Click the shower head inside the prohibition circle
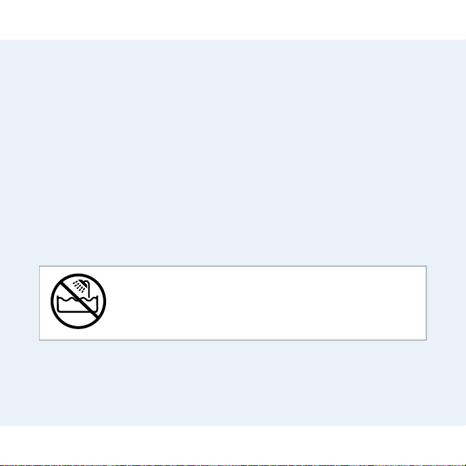Screen dimensions: 466x466 (84, 284)
